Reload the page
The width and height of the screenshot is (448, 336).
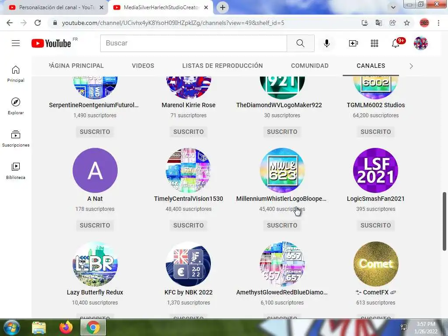[x=38, y=23]
